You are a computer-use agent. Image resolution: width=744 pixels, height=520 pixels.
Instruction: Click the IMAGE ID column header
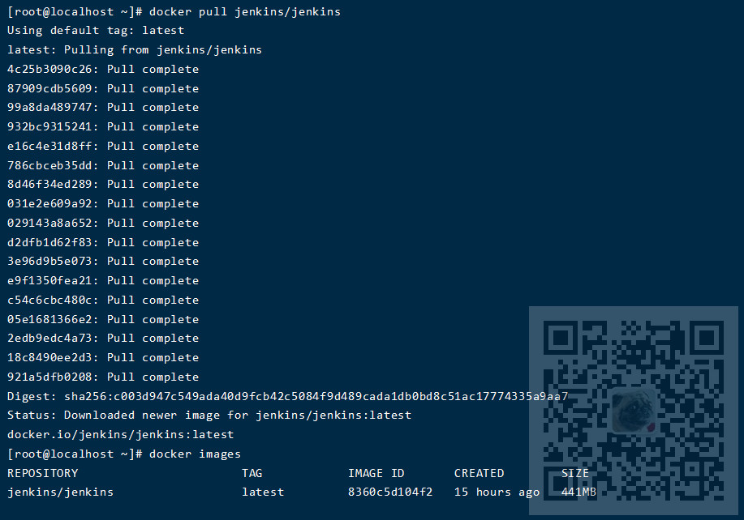[376, 474]
